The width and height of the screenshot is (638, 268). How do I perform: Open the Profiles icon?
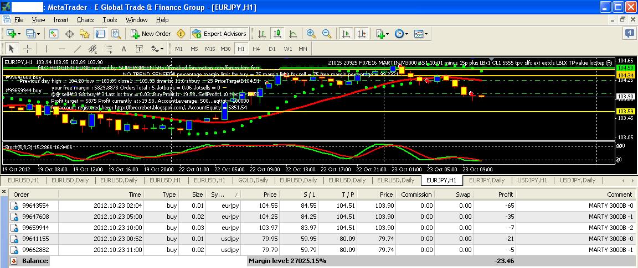coord(30,34)
